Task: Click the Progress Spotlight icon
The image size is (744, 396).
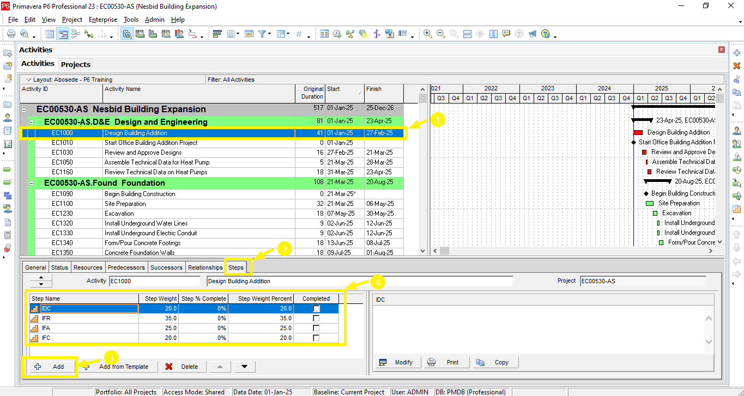Action: [364, 34]
